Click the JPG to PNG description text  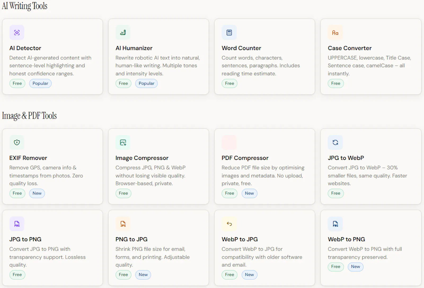[47, 257]
